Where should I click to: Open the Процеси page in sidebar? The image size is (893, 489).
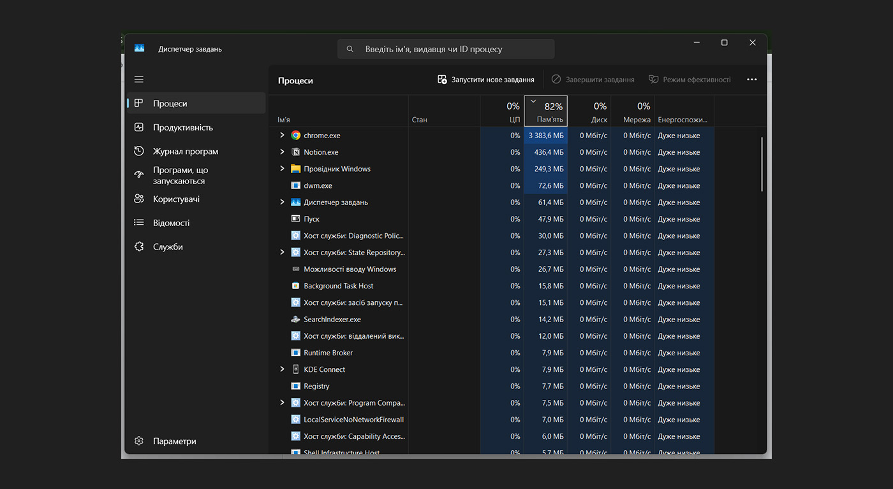(196, 103)
